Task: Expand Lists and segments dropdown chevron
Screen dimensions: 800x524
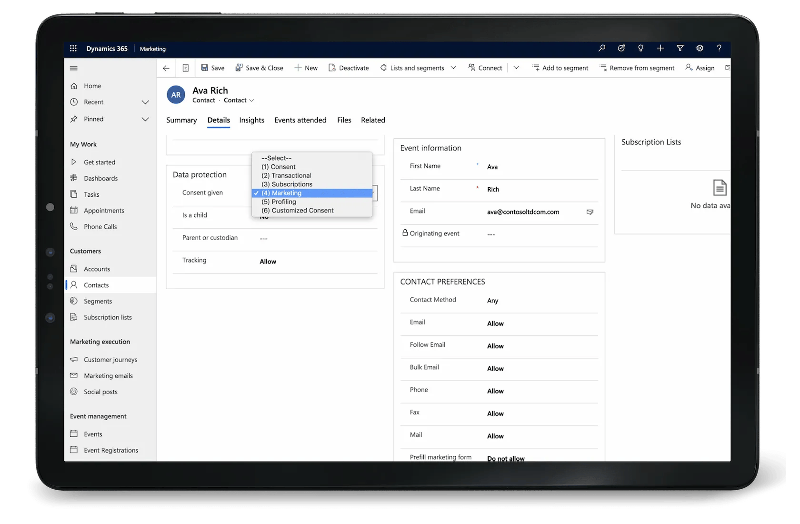Action: [453, 68]
